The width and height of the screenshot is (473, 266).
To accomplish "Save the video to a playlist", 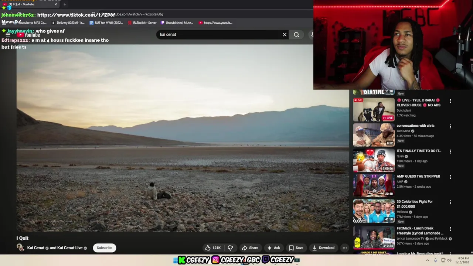I will pos(296,248).
